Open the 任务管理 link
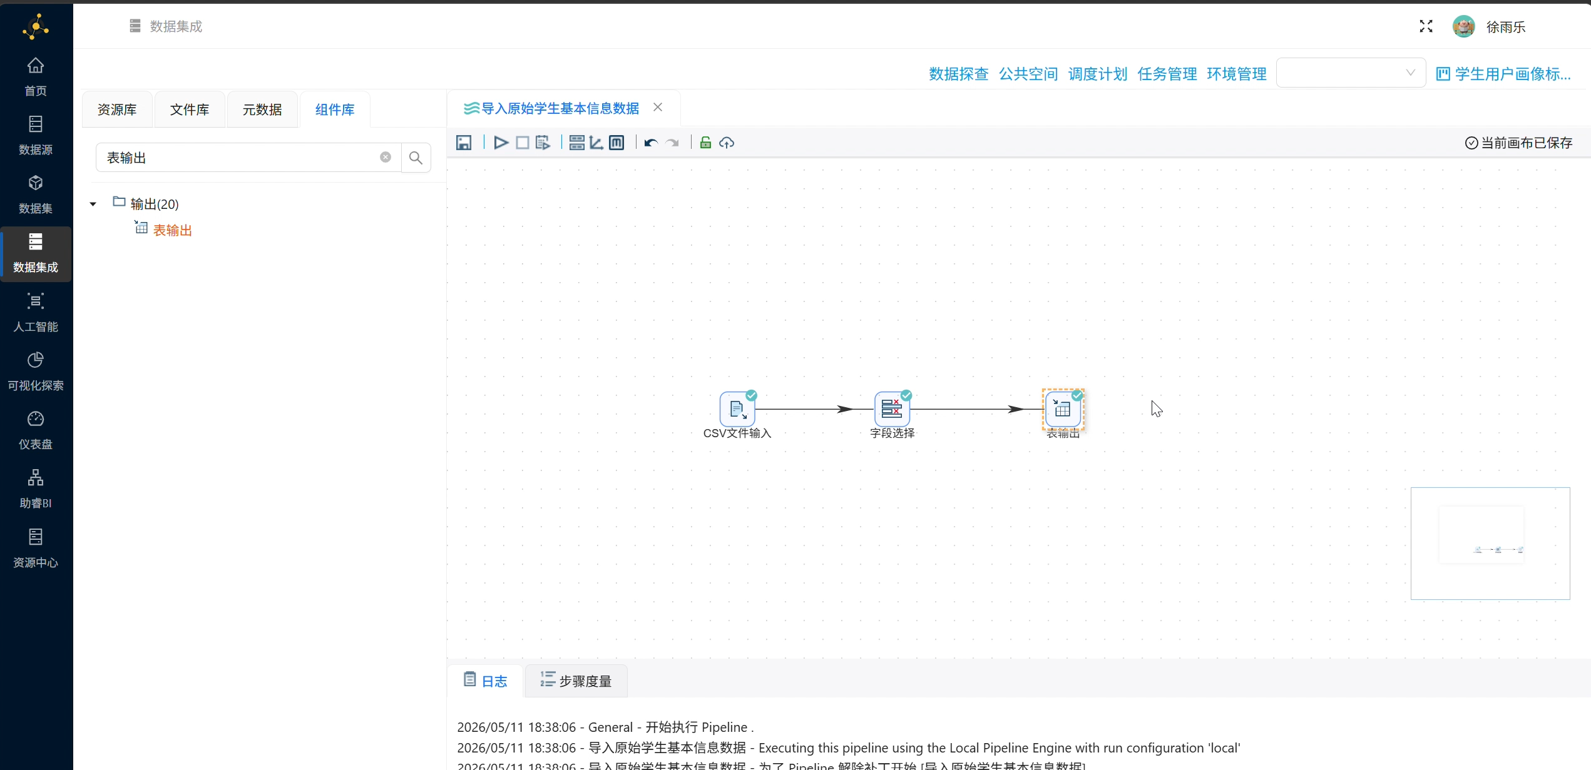 1167,74
